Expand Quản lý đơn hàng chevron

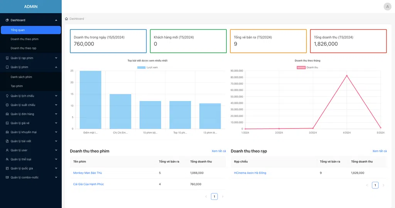56,114
